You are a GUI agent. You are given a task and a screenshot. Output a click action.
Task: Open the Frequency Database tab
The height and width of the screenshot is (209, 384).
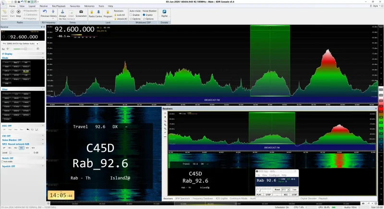click(x=203, y=198)
